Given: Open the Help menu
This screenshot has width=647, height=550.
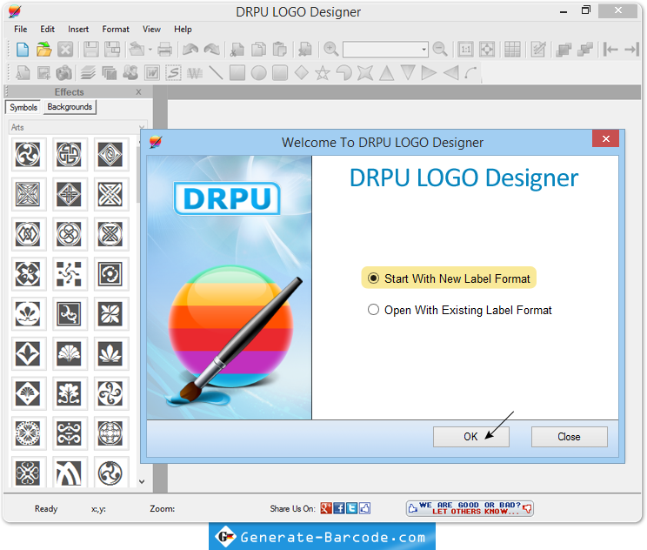Looking at the screenshot, I should click(x=183, y=30).
